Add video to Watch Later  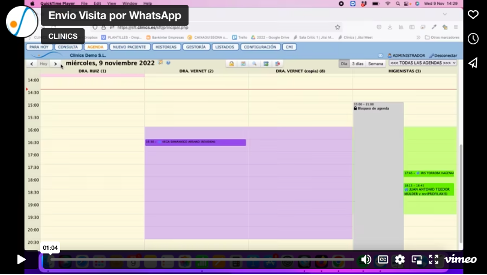(x=473, y=39)
